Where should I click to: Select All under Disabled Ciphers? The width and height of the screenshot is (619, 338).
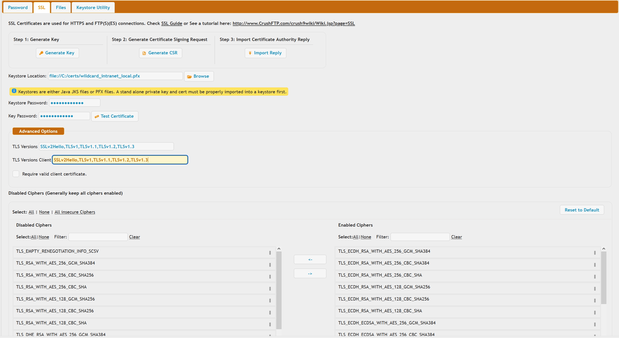point(34,237)
